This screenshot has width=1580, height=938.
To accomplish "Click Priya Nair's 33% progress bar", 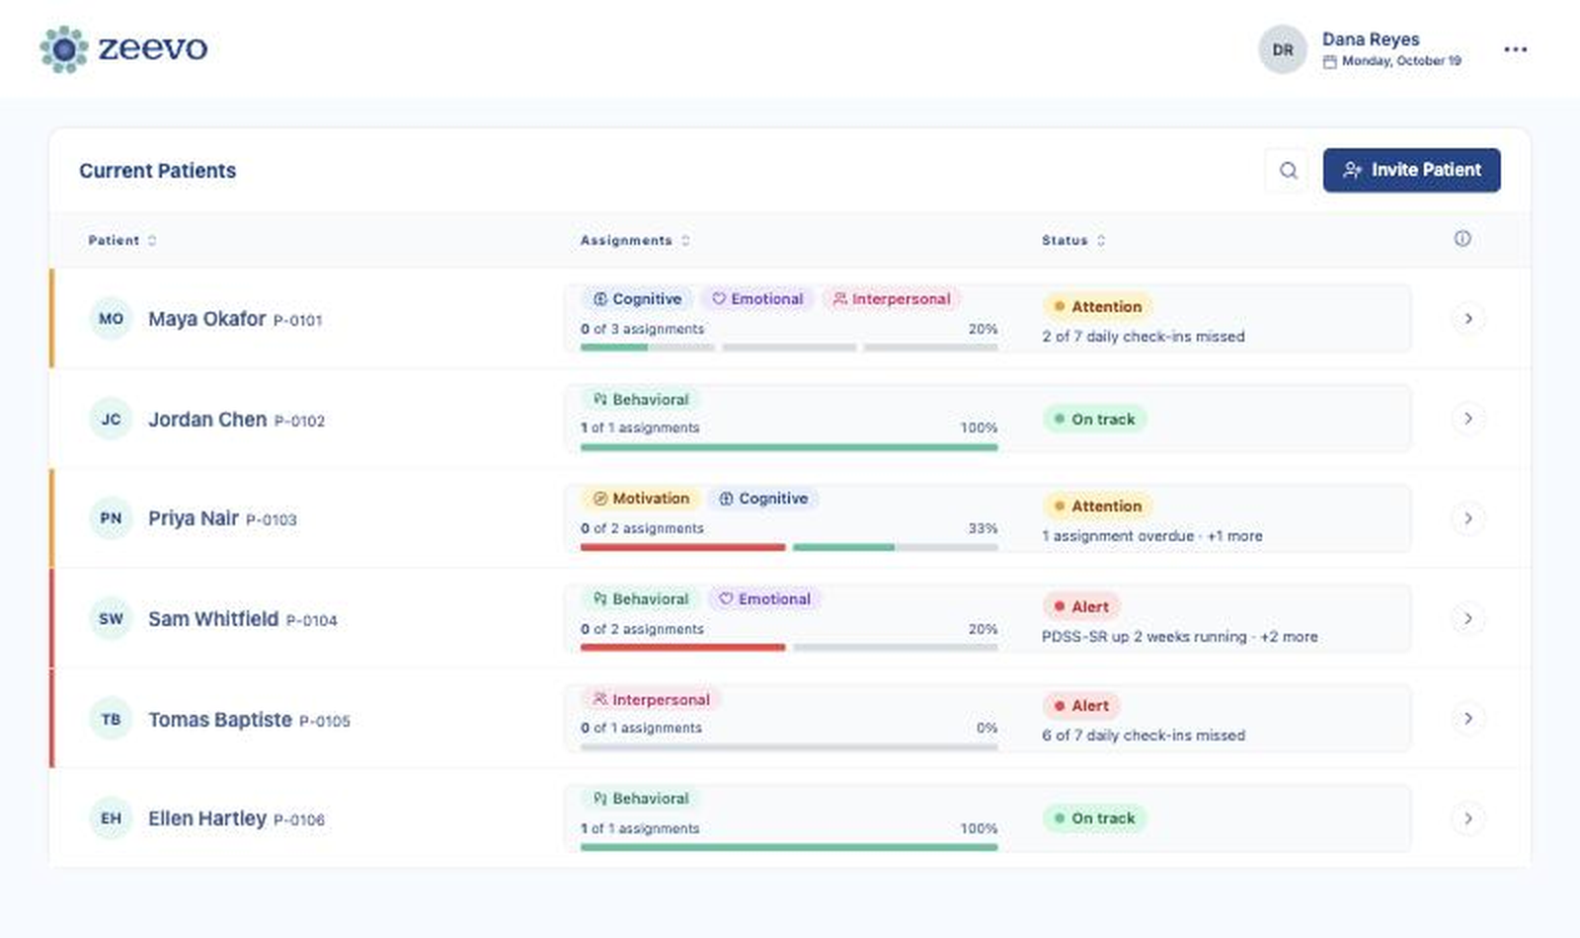I will (789, 547).
